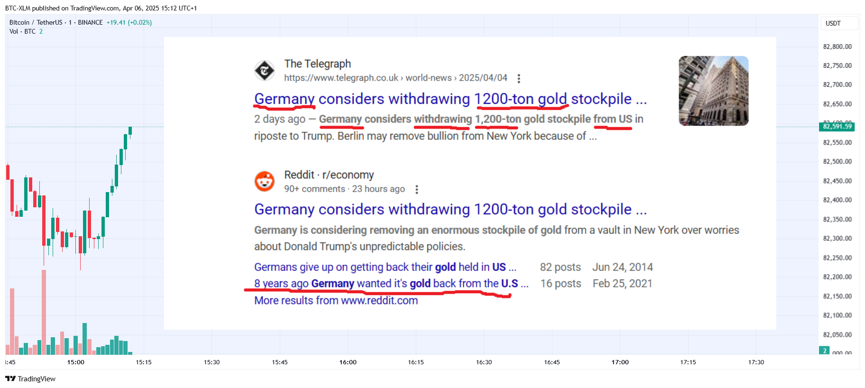Click the 82,800.00 price scale label
Image resolution: width=865 pixels, height=388 pixels.
pos(837,46)
